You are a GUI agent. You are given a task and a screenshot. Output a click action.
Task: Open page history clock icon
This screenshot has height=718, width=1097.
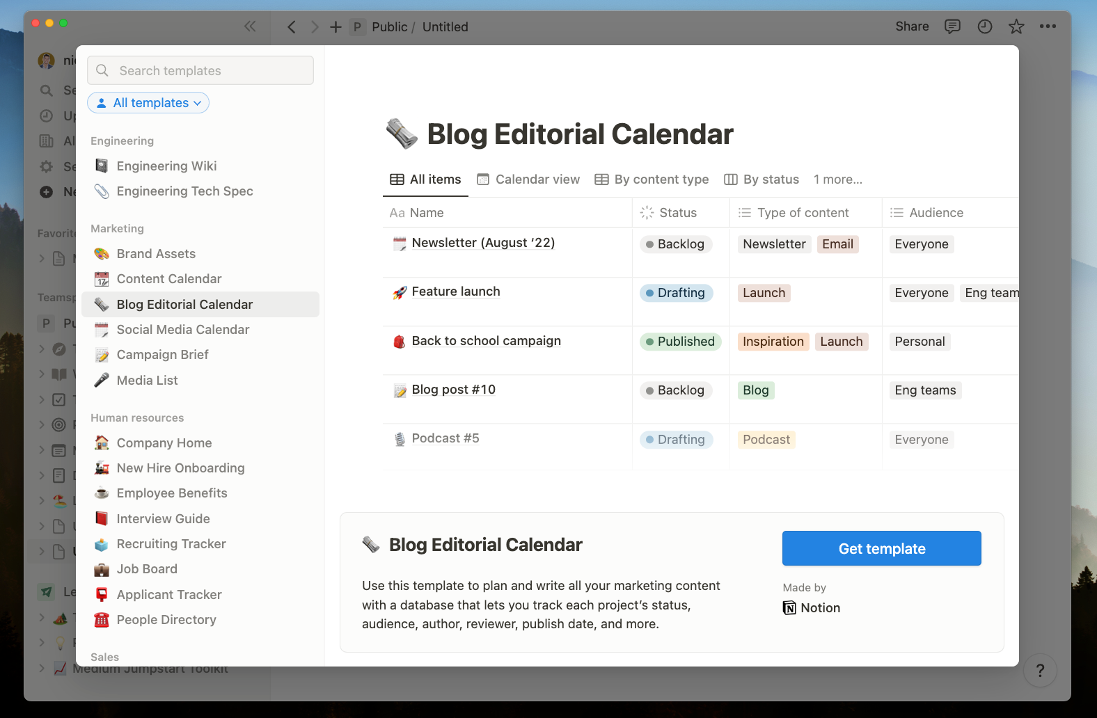coord(985,26)
